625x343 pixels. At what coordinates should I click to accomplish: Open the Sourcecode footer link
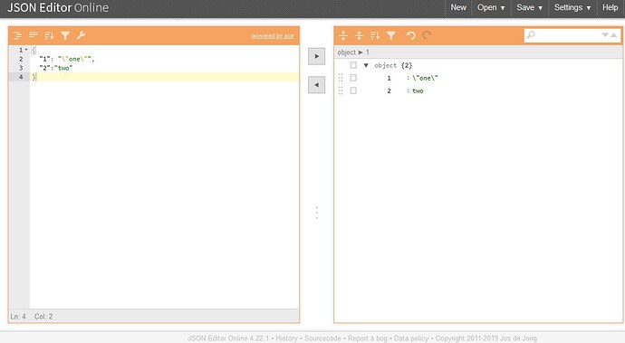[322, 338]
